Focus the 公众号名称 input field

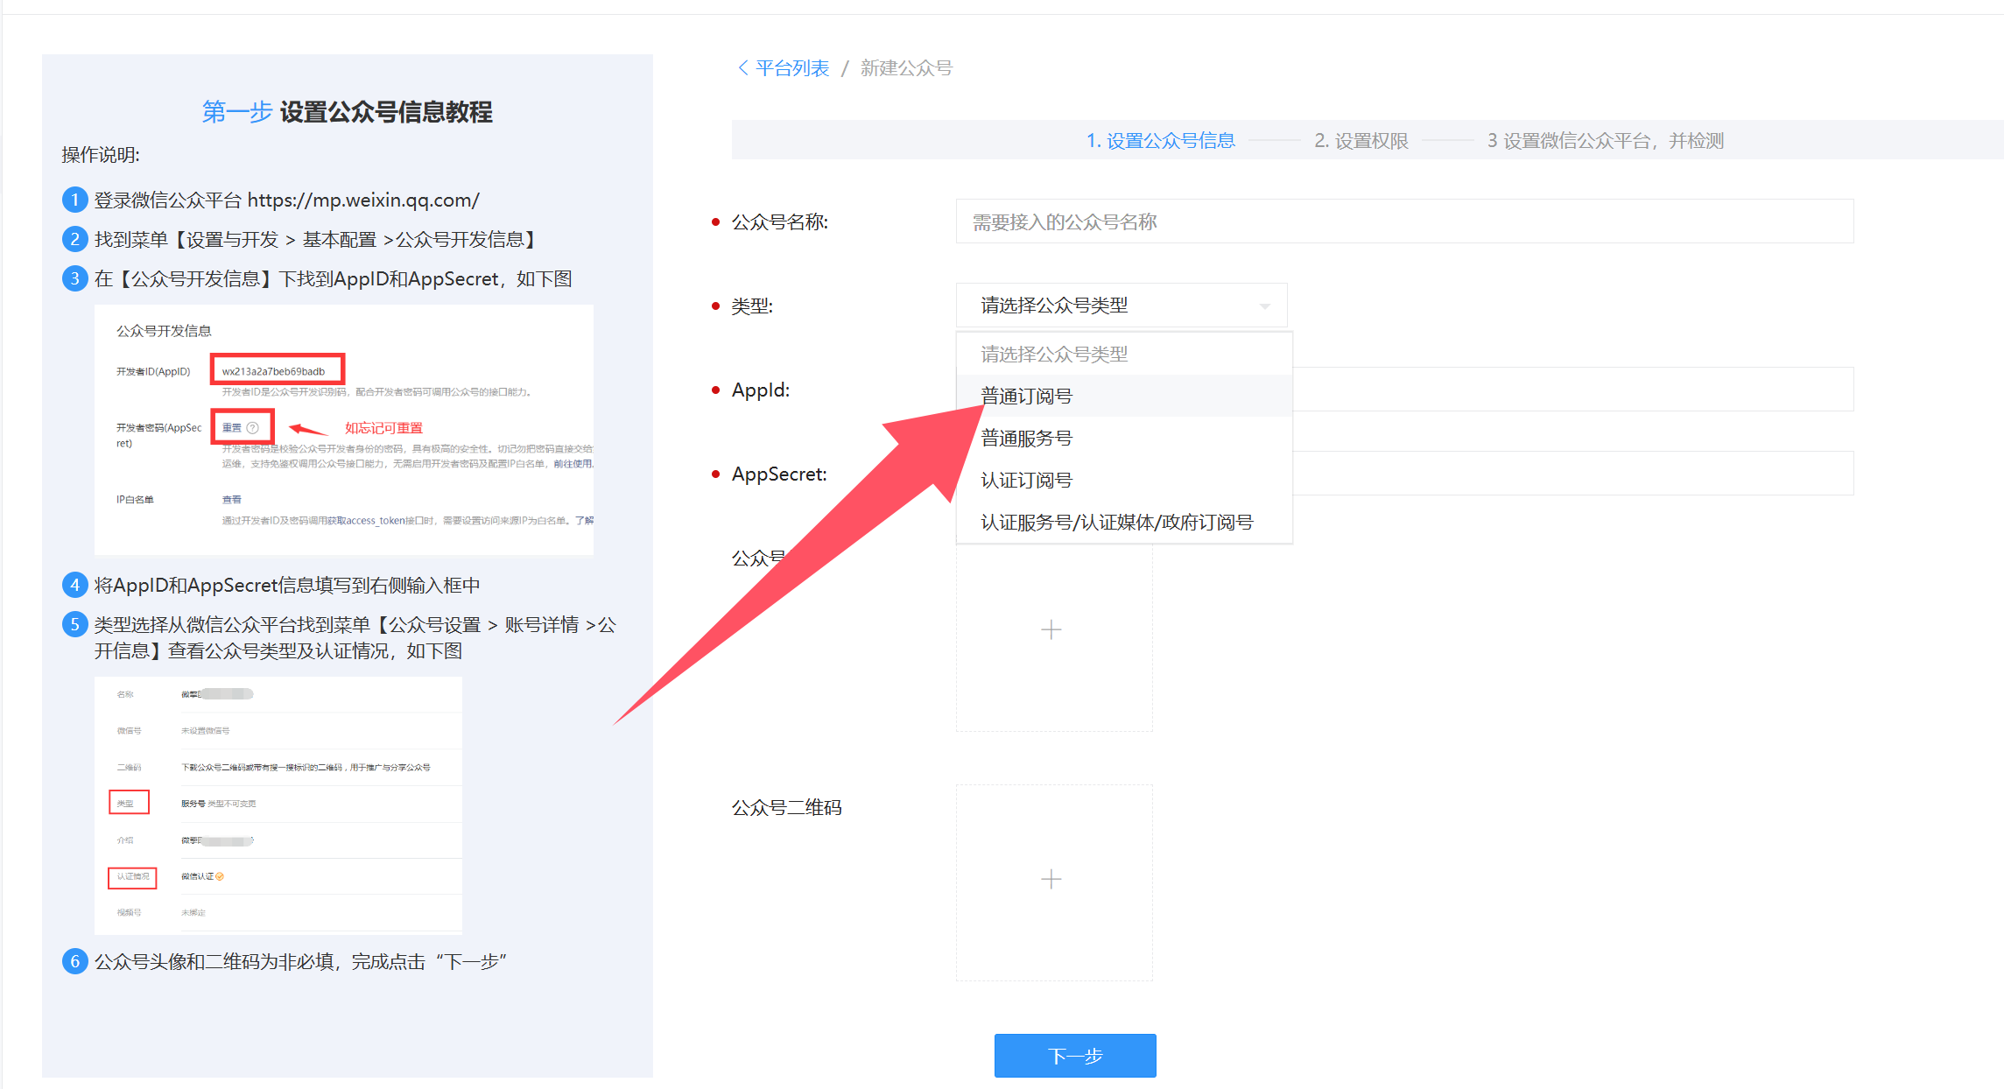click(x=1403, y=222)
